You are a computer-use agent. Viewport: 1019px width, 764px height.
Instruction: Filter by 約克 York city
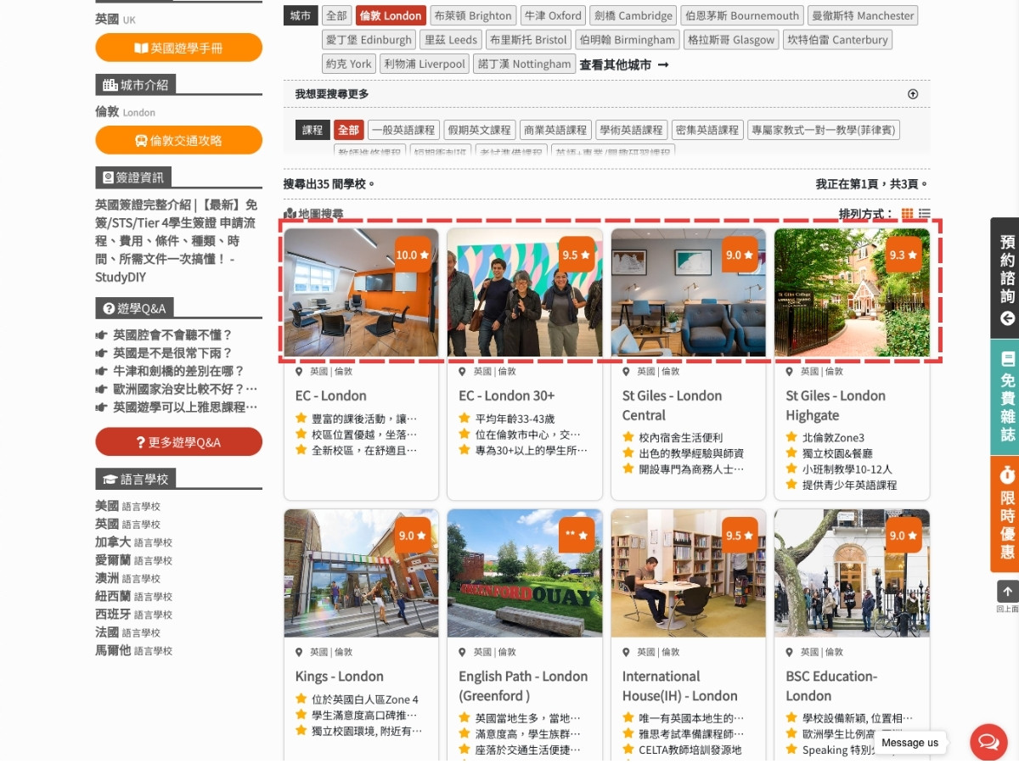[x=349, y=64]
